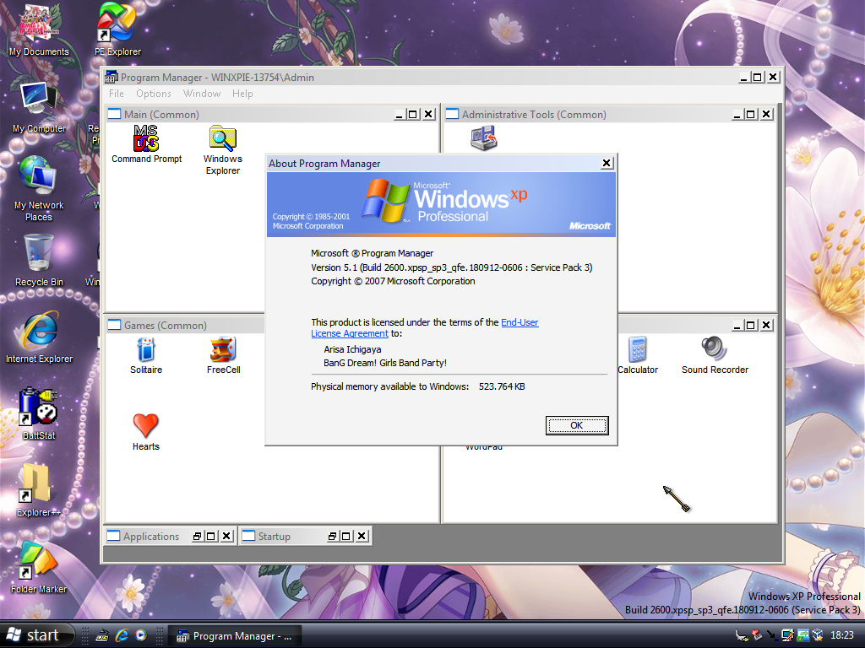Click the 'BanG Dream! Girls Band Party!' text
865x648 pixels.
385,363
